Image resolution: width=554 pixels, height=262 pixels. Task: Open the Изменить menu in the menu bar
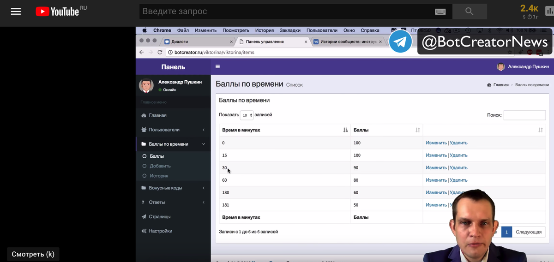205,30
